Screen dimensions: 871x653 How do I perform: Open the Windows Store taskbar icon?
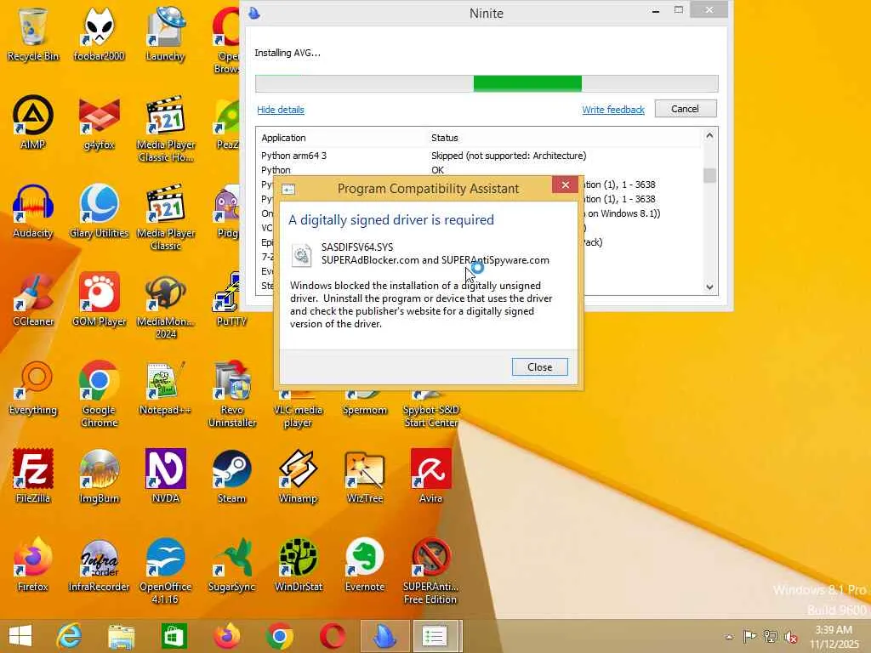174,636
